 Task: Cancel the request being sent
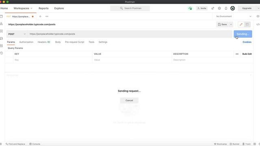[129, 101]
